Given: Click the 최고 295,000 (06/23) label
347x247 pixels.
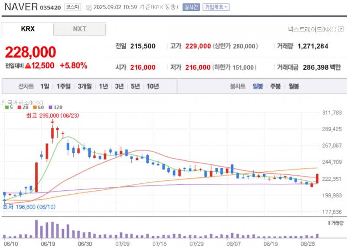Looking at the screenshot, I should pos(52,115).
